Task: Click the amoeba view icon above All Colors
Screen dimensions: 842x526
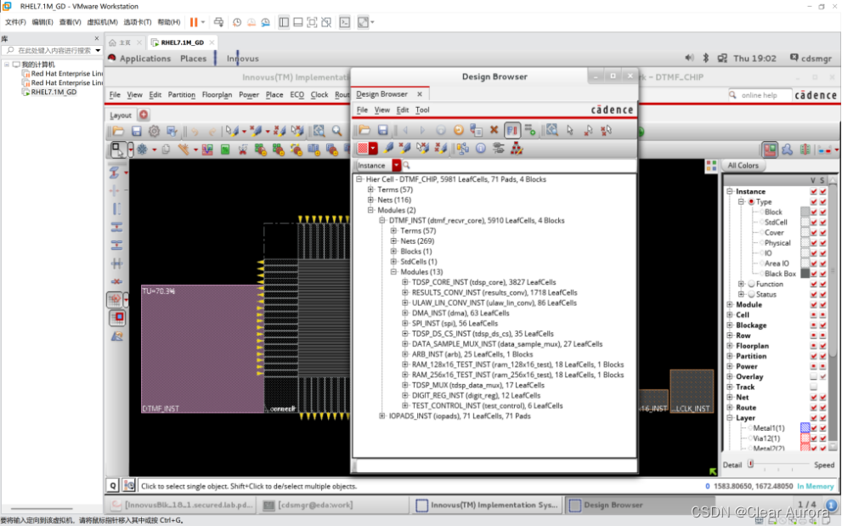Action: 788,150
